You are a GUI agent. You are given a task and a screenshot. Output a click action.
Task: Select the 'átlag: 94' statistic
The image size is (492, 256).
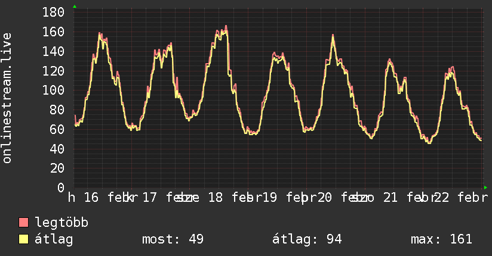[307, 239]
